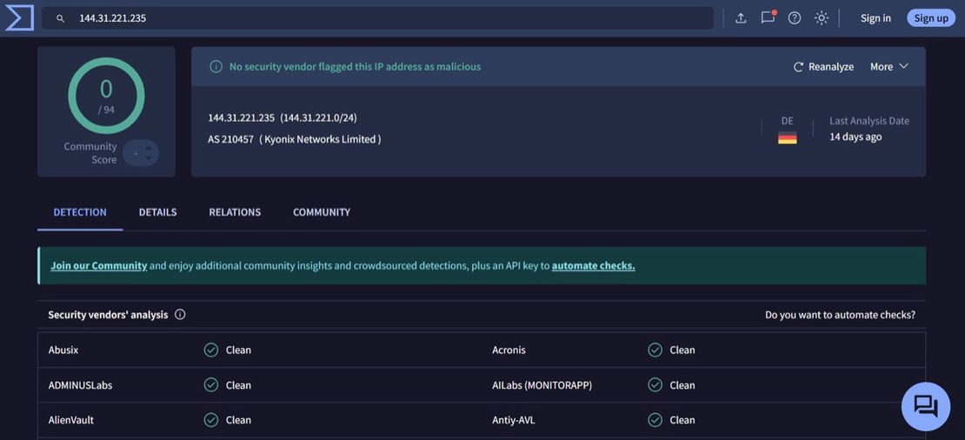This screenshot has height=440, width=965.
Task: Open the help question mark icon
Action: [x=795, y=17]
